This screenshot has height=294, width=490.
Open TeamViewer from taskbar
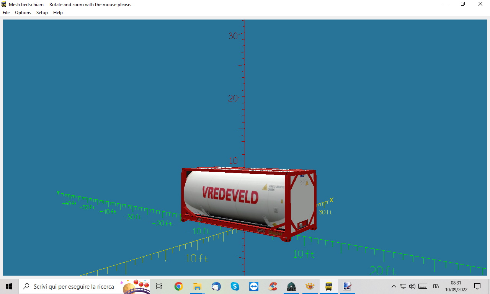pos(253,286)
